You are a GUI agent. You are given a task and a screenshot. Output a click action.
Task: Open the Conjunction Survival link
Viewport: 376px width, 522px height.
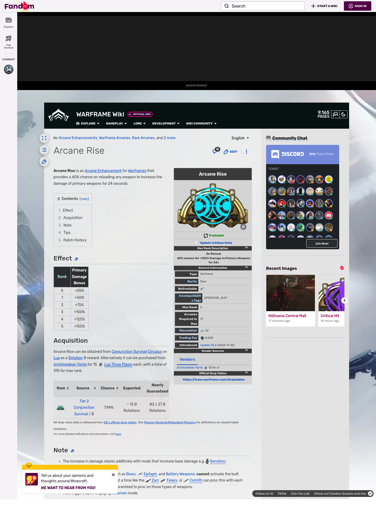pos(129,352)
